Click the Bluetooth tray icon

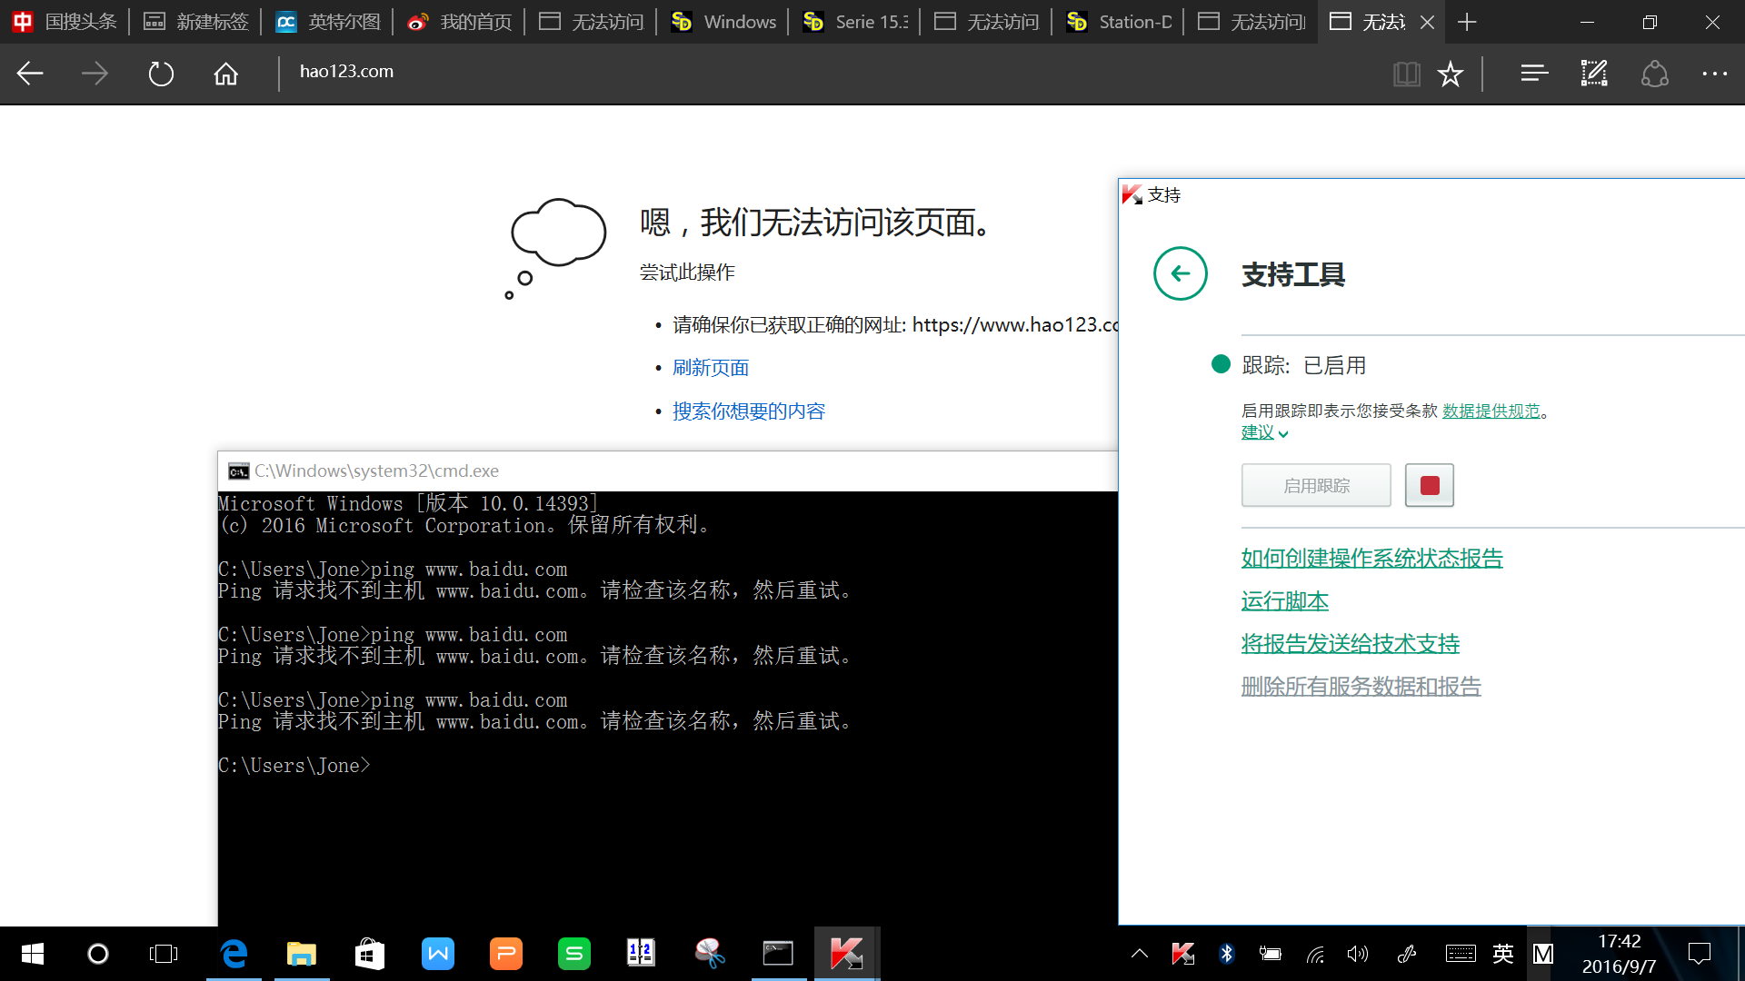(1227, 954)
